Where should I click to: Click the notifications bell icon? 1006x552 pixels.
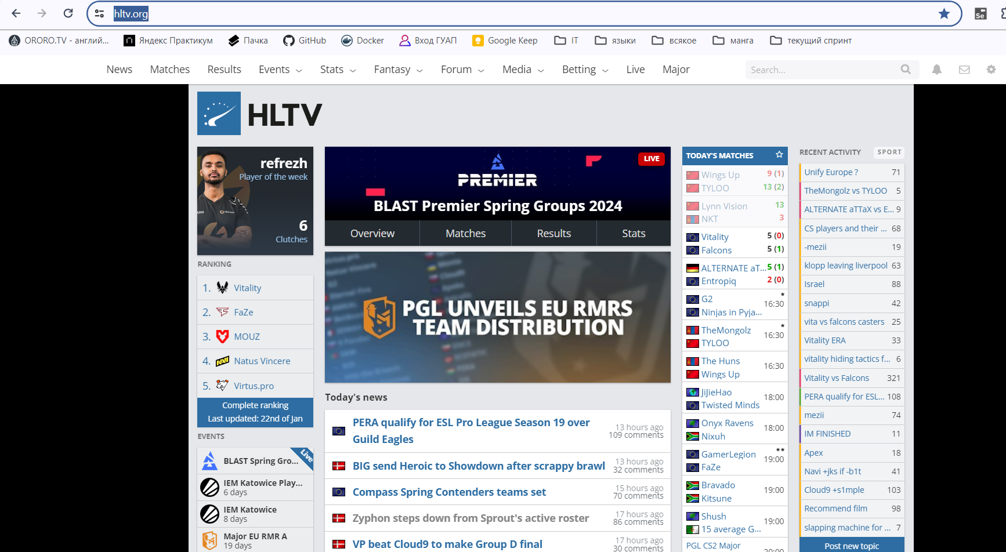(x=937, y=70)
